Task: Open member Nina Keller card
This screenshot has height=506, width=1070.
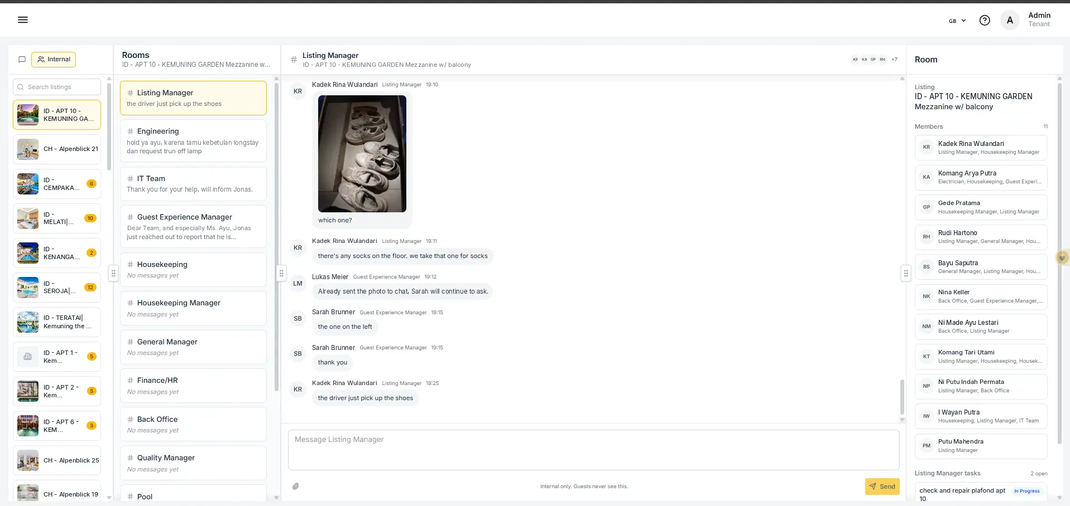Action: [981, 296]
